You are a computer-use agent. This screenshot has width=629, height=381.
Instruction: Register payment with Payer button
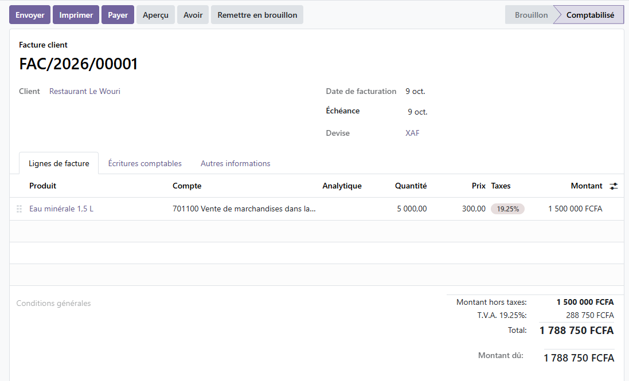click(x=118, y=15)
